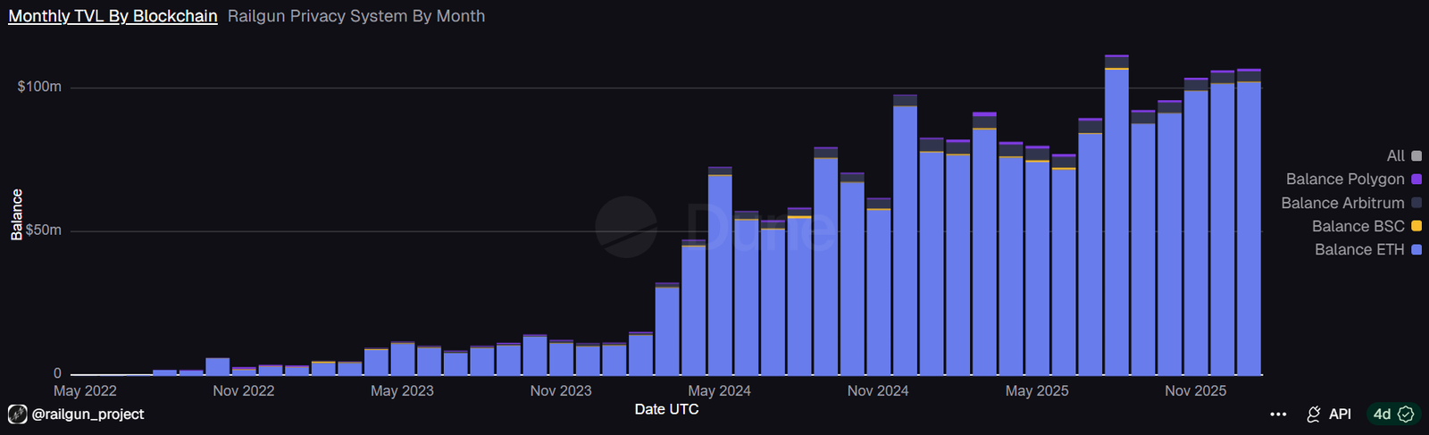The image size is (1429, 435).
Task: Open the @railgun_project profile link
Action: coord(88,414)
